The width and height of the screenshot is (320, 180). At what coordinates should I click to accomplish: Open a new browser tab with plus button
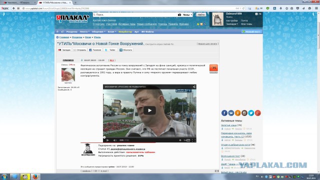75,2
